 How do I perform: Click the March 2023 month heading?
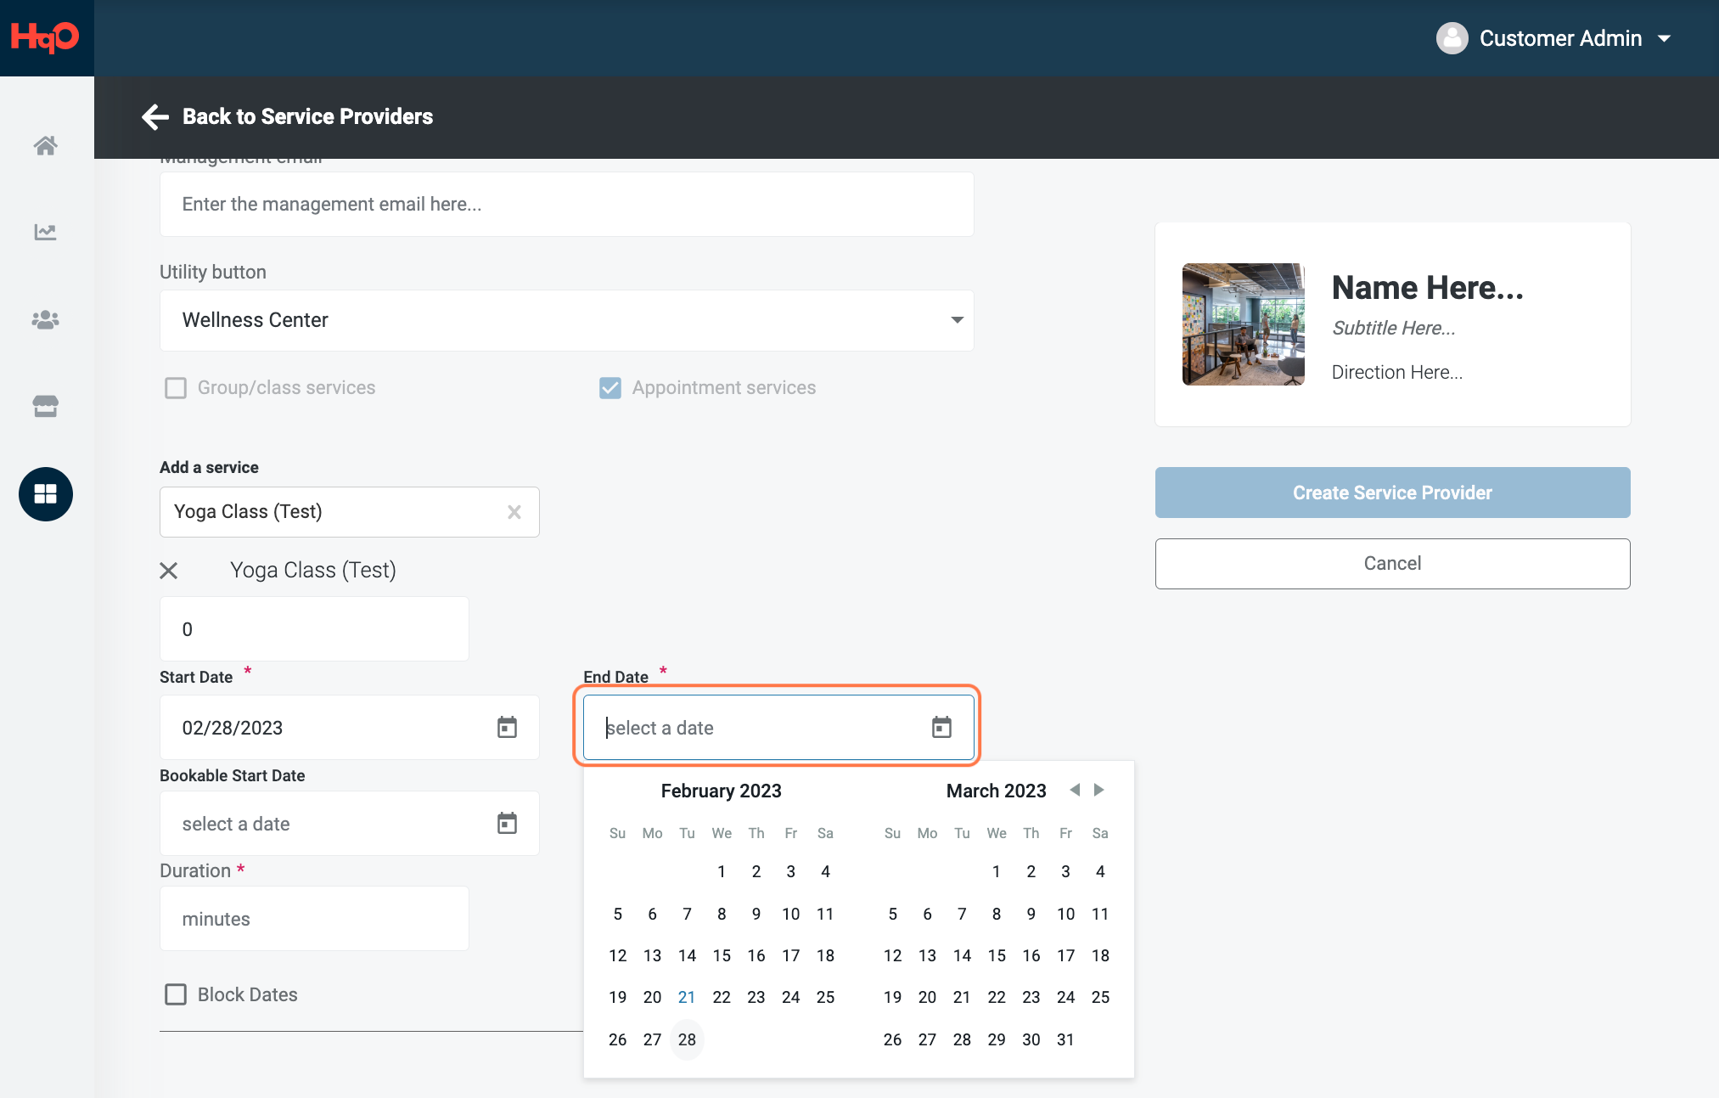(997, 791)
